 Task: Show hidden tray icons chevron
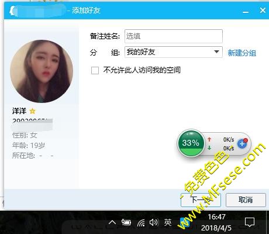(112, 222)
